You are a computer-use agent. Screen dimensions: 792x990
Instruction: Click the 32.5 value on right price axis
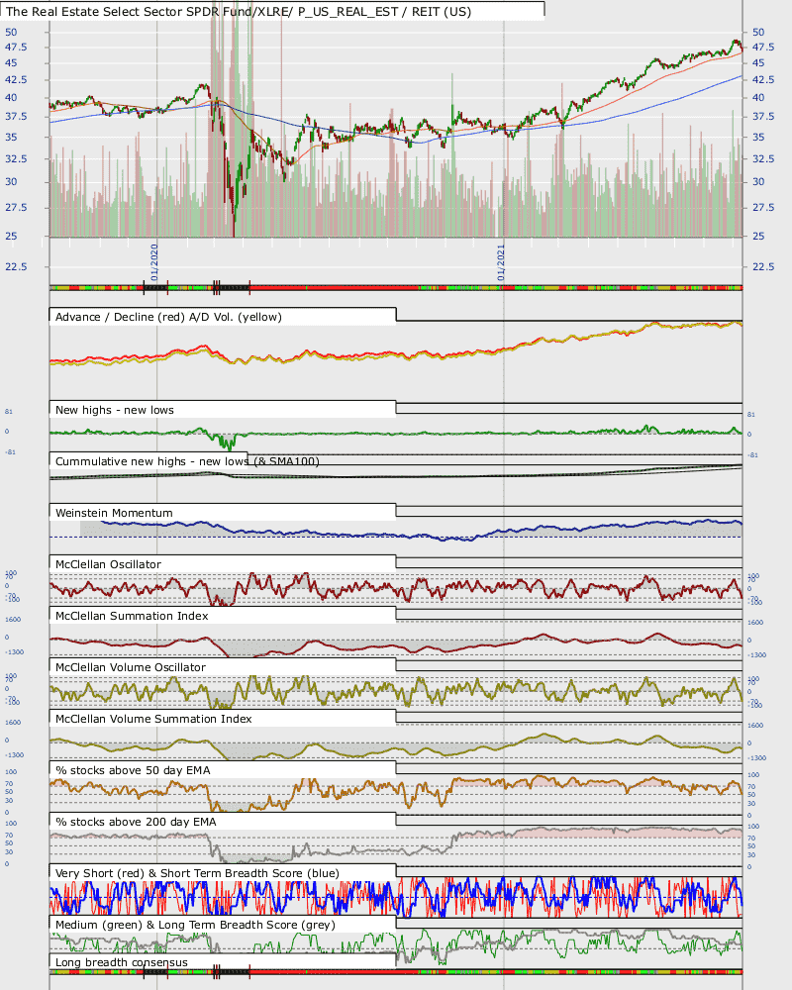pyautogui.click(x=763, y=158)
